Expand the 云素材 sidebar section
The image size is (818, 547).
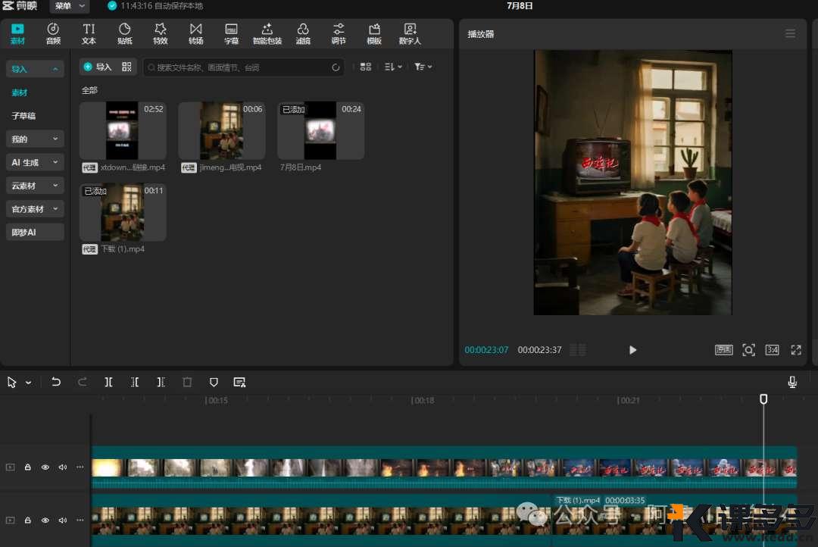[x=35, y=186]
